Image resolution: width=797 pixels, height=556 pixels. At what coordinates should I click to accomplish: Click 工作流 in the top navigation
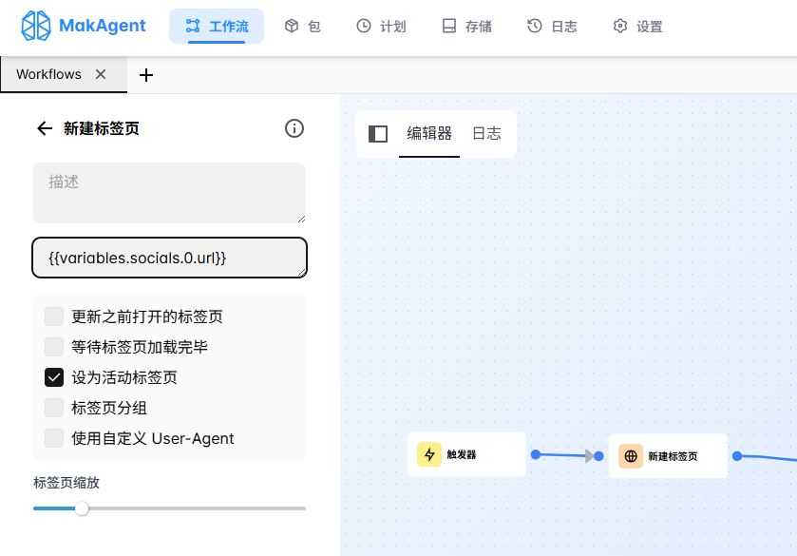click(217, 27)
